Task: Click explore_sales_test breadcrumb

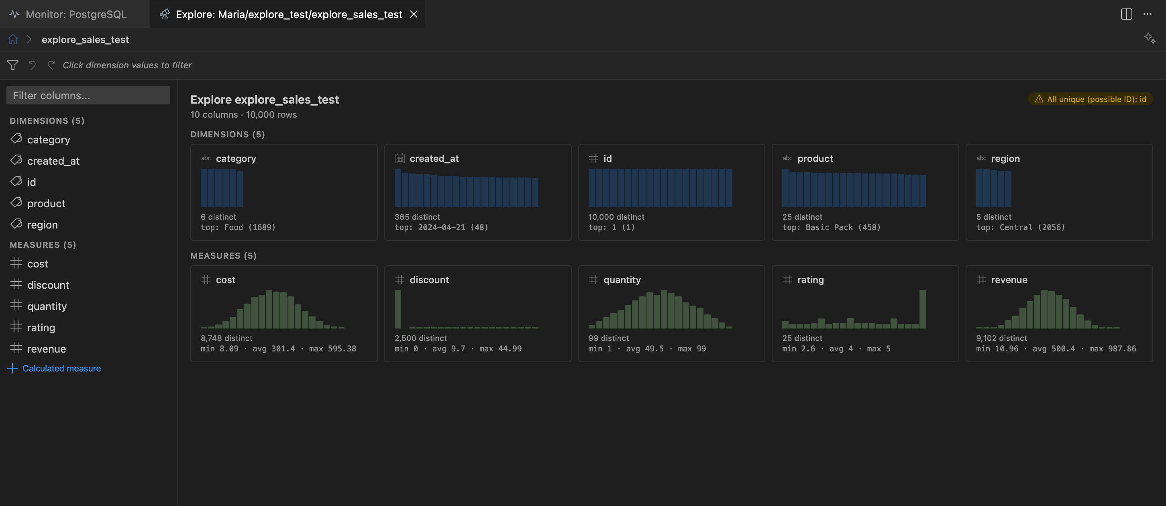Action: pyautogui.click(x=85, y=39)
